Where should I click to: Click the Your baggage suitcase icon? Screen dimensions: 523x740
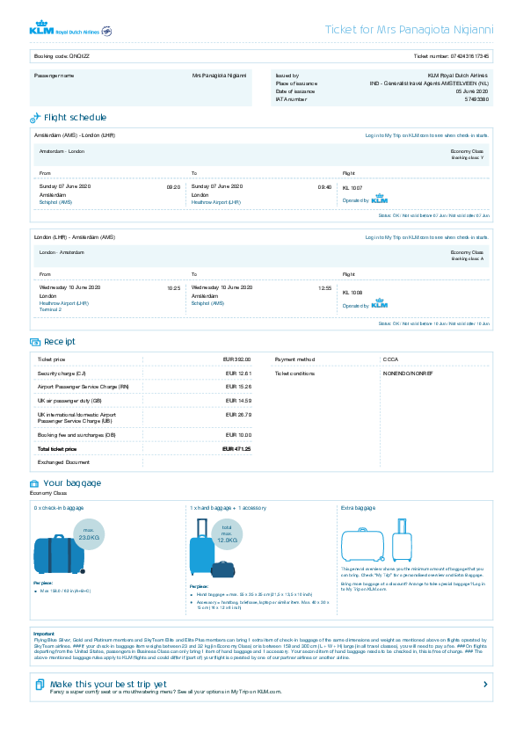pos(34,483)
